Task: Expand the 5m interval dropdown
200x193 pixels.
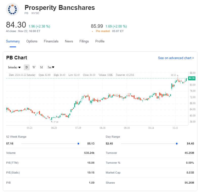Action: tap(51, 67)
